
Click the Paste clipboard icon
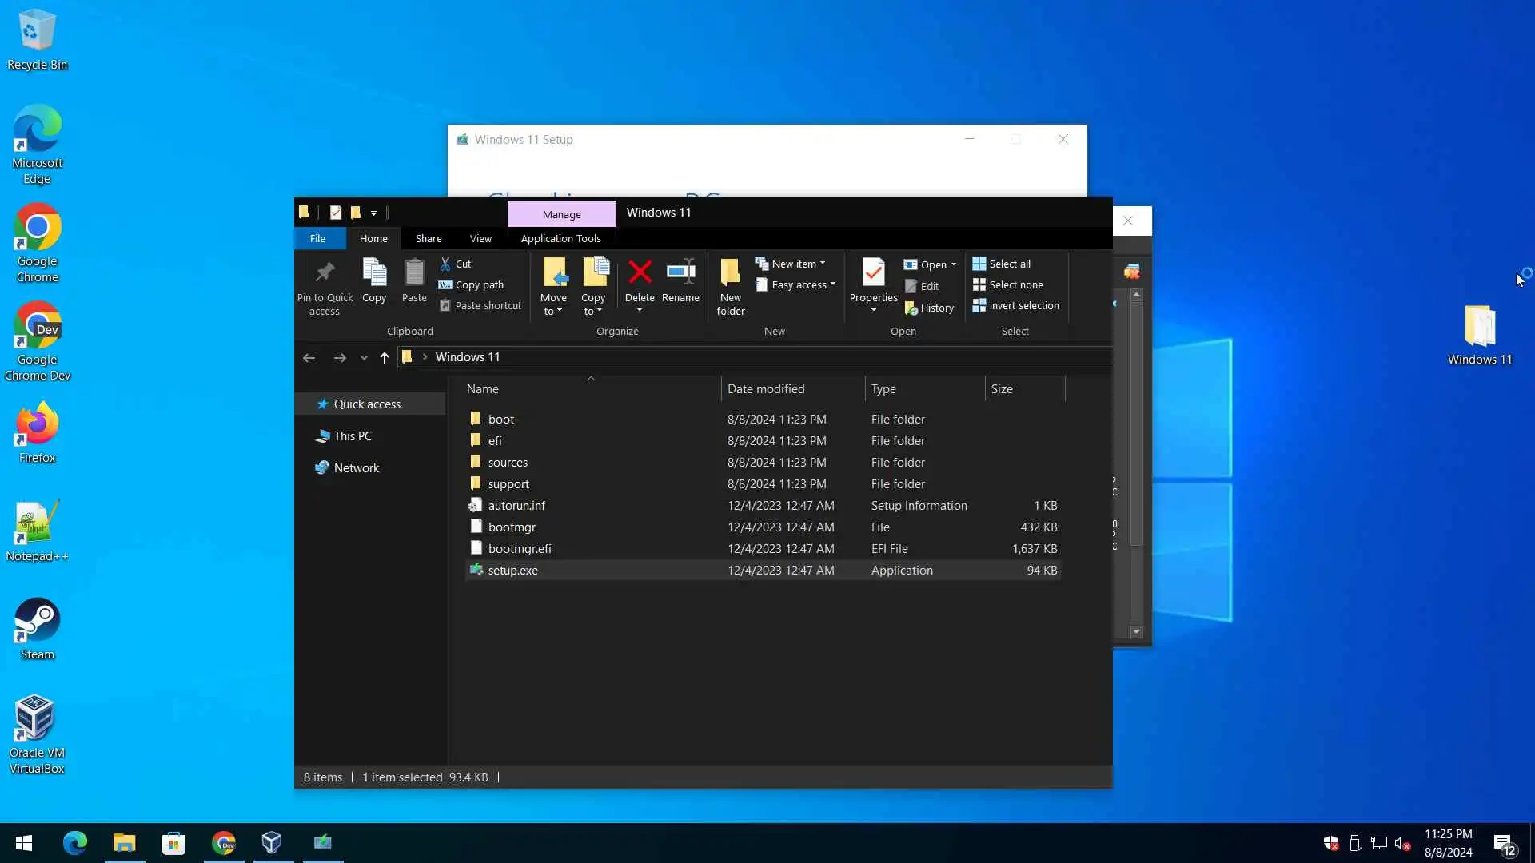(x=414, y=273)
